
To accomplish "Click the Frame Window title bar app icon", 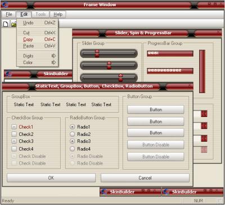I will coord(5,4).
